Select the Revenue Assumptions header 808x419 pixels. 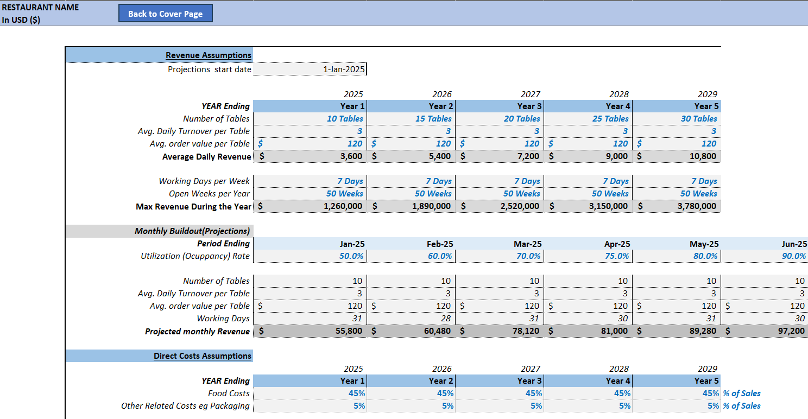coord(208,55)
